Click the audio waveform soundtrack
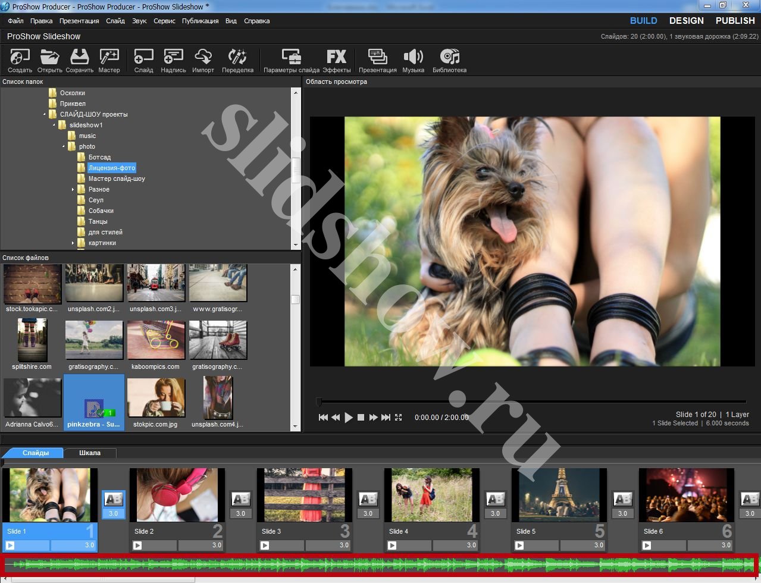 [380, 565]
